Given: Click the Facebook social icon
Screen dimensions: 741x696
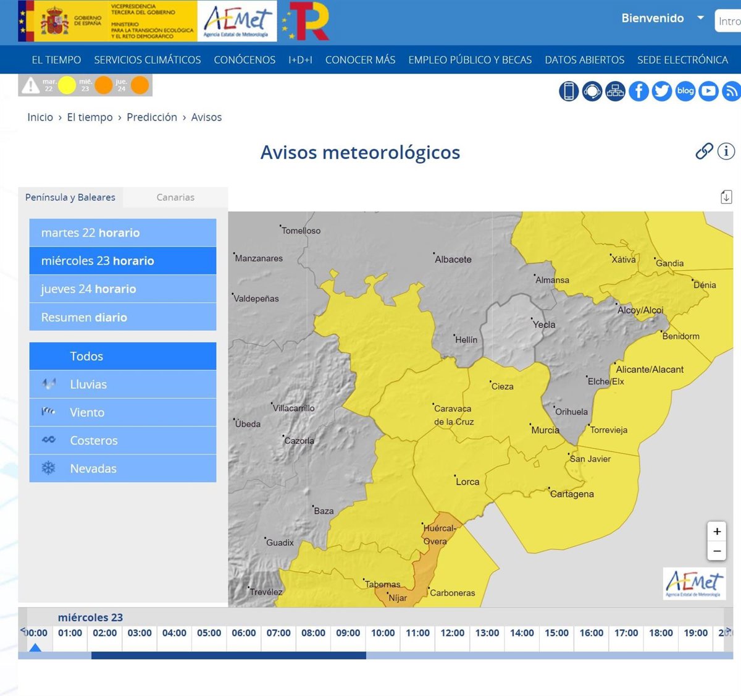Looking at the screenshot, I should 638,91.
